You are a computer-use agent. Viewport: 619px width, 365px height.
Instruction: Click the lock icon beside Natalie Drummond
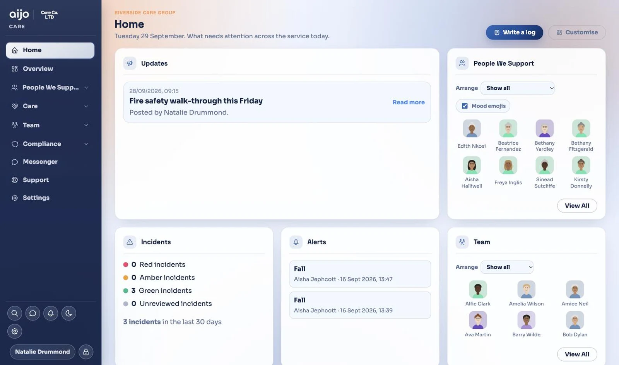[86, 352]
